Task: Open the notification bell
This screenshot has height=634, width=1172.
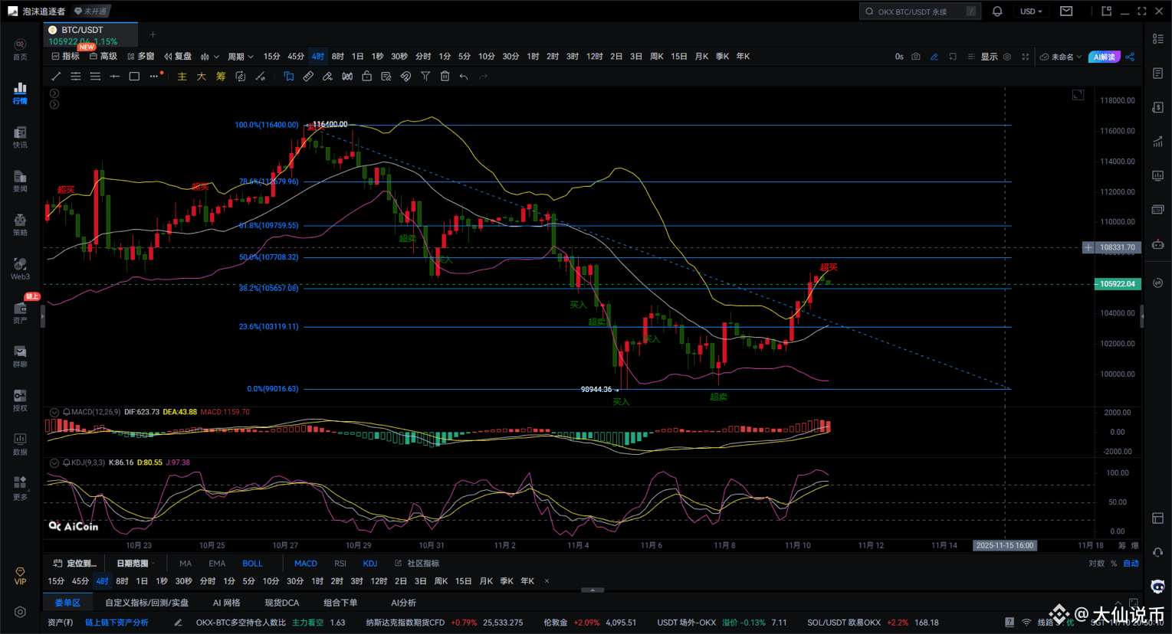Action: [997, 11]
